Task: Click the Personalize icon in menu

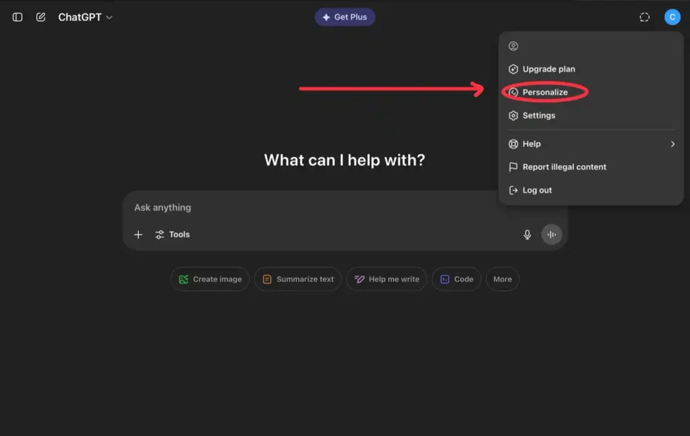Action: (x=513, y=92)
